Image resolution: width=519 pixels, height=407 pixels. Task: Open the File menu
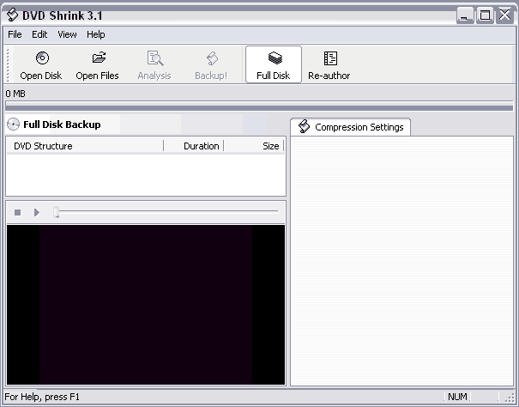pyautogui.click(x=15, y=34)
